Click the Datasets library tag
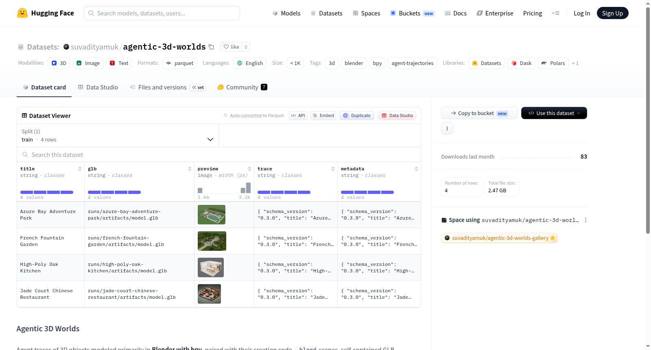 tap(487, 63)
